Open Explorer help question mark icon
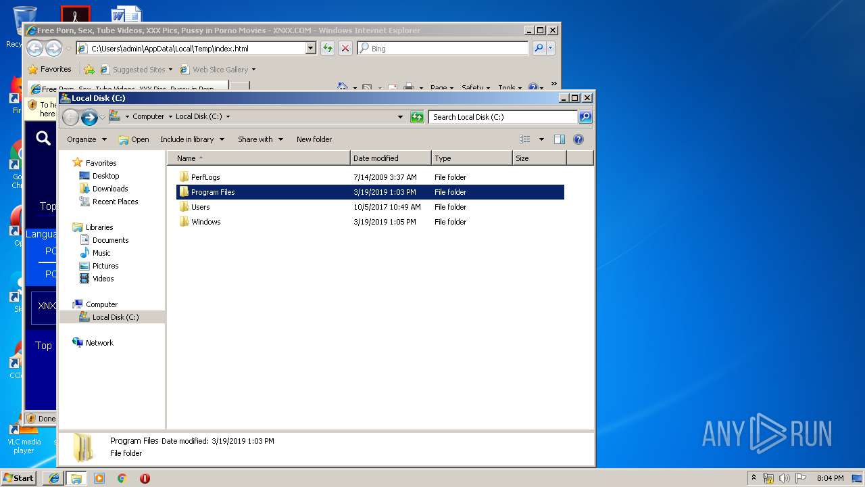This screenshot has height=487, width=865. click(578, 139)
